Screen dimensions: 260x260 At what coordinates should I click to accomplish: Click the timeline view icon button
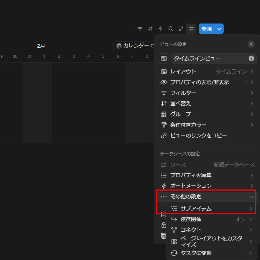164,58
